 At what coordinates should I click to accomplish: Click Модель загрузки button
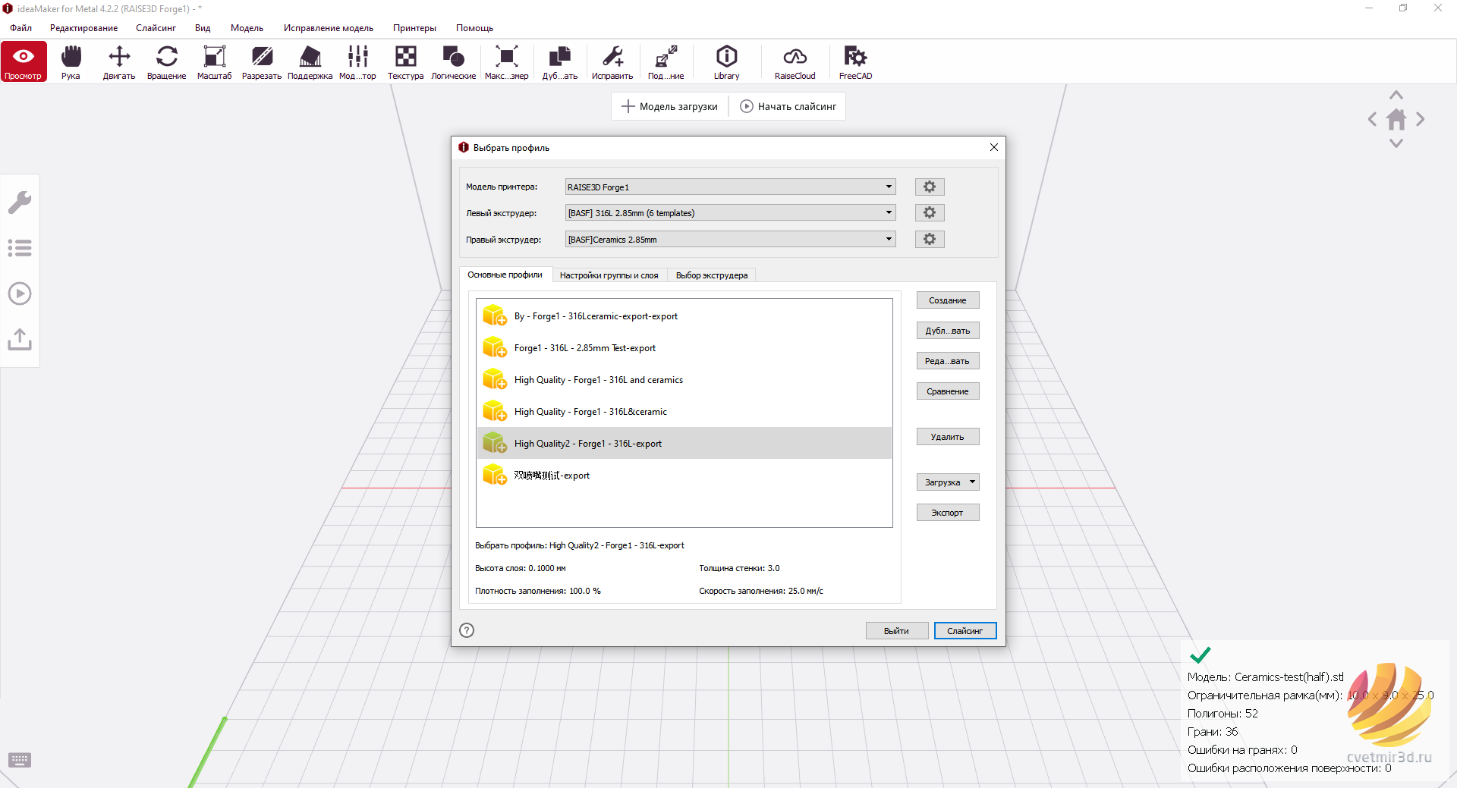[670, 106]
